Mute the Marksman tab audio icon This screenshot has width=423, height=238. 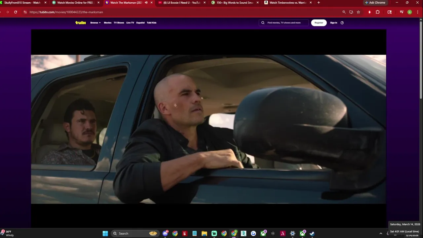(146, 3)
